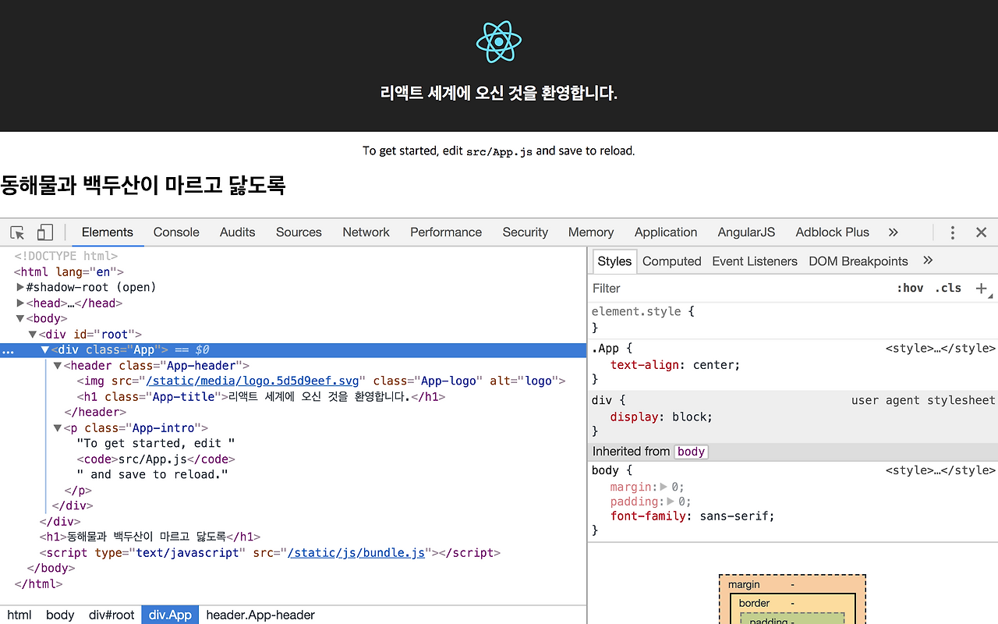Click the React logo on the page

[499, 42]
